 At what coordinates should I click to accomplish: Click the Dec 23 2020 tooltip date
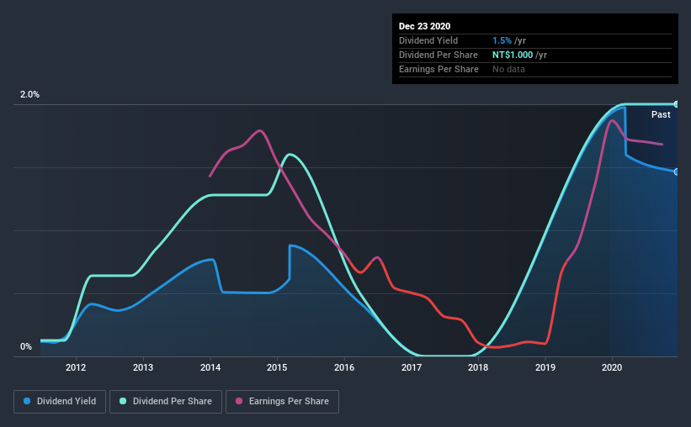424,26
